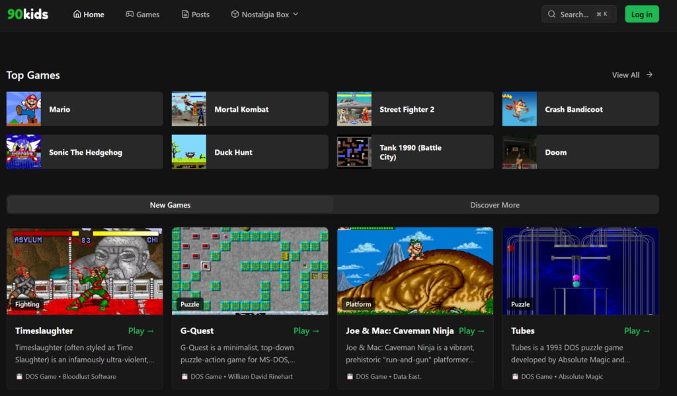
Task: Switch to the Discover More tab
Action: pyautogui.click(x=495, y=205)
